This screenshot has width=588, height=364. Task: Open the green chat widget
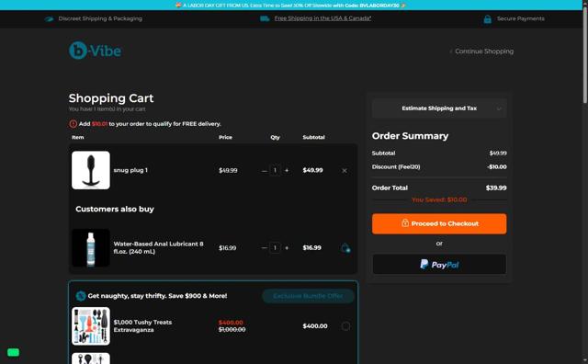(13, 352)
